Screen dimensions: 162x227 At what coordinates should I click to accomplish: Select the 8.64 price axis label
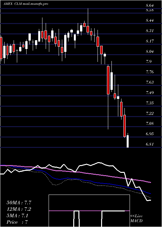click(x=150, y=6)
